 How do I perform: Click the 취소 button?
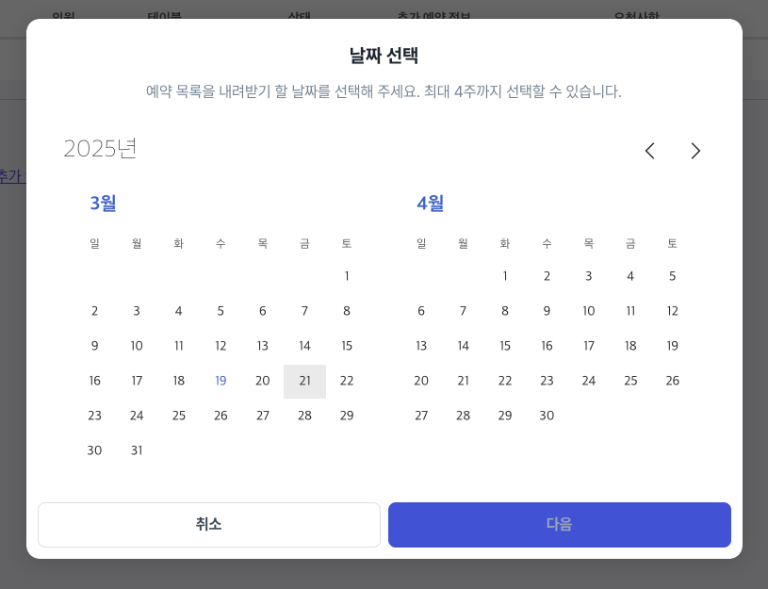pos(209,525)
